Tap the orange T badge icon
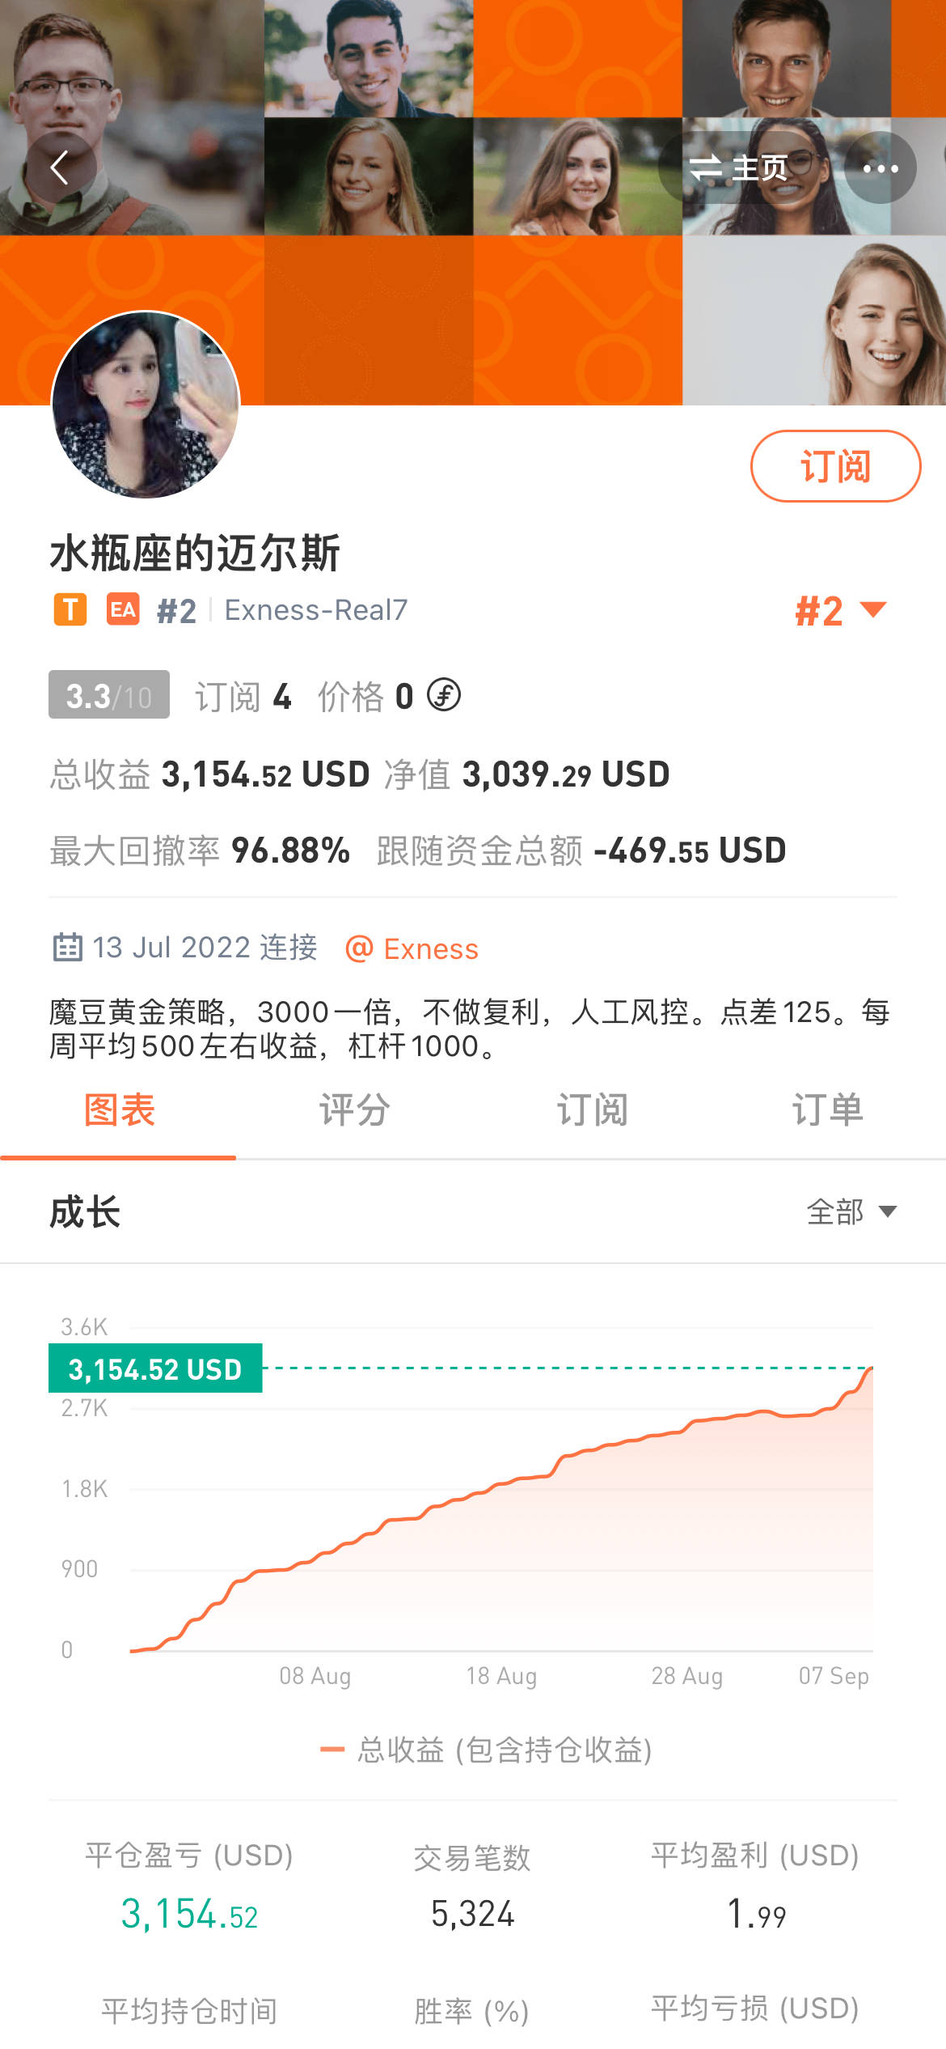This screenshot has width=946, height=2049. tap(70, 609)
